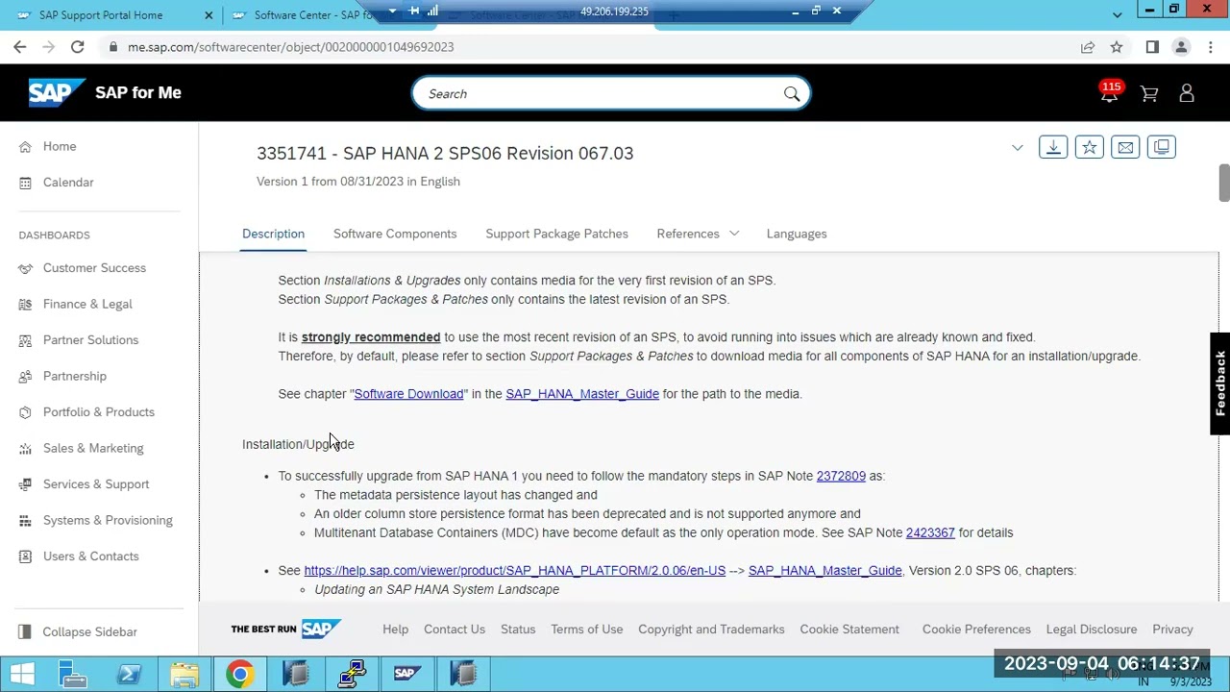Reload the page with browser refresh icon
Viewport: 1230px width, 692px height.
coord(77,47)
